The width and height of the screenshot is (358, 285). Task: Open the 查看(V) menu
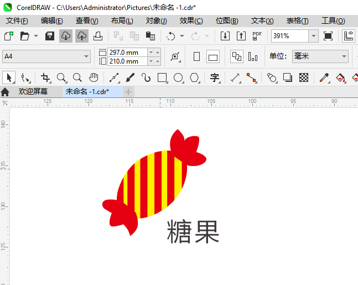(x=87, y=21)
